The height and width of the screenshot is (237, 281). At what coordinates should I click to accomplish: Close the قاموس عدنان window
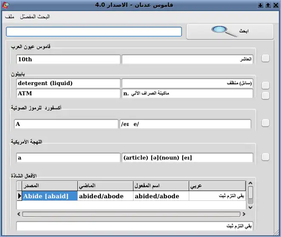point(276,5)
